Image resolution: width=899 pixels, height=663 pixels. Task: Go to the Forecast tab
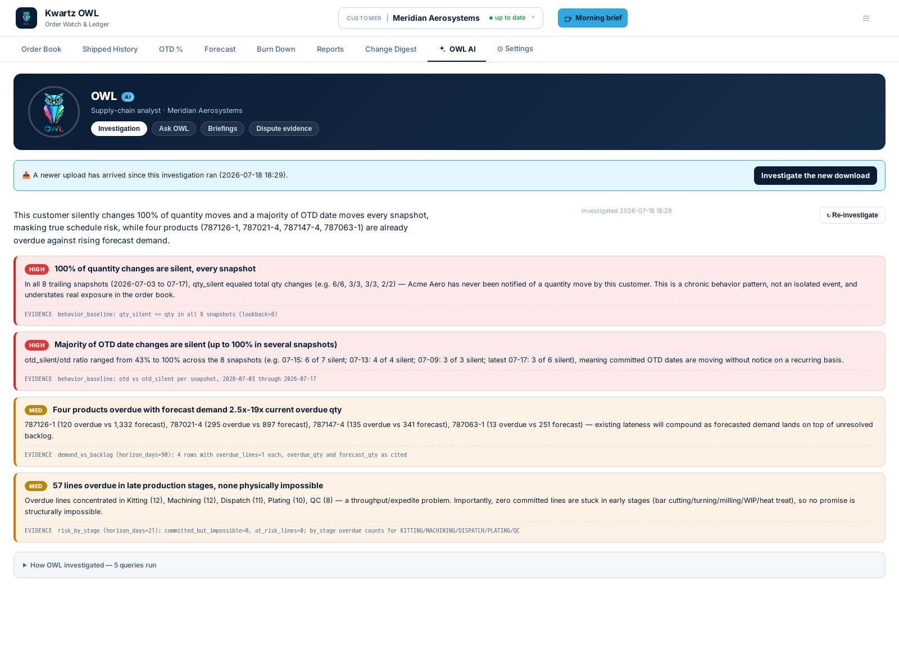coord(220,49)
